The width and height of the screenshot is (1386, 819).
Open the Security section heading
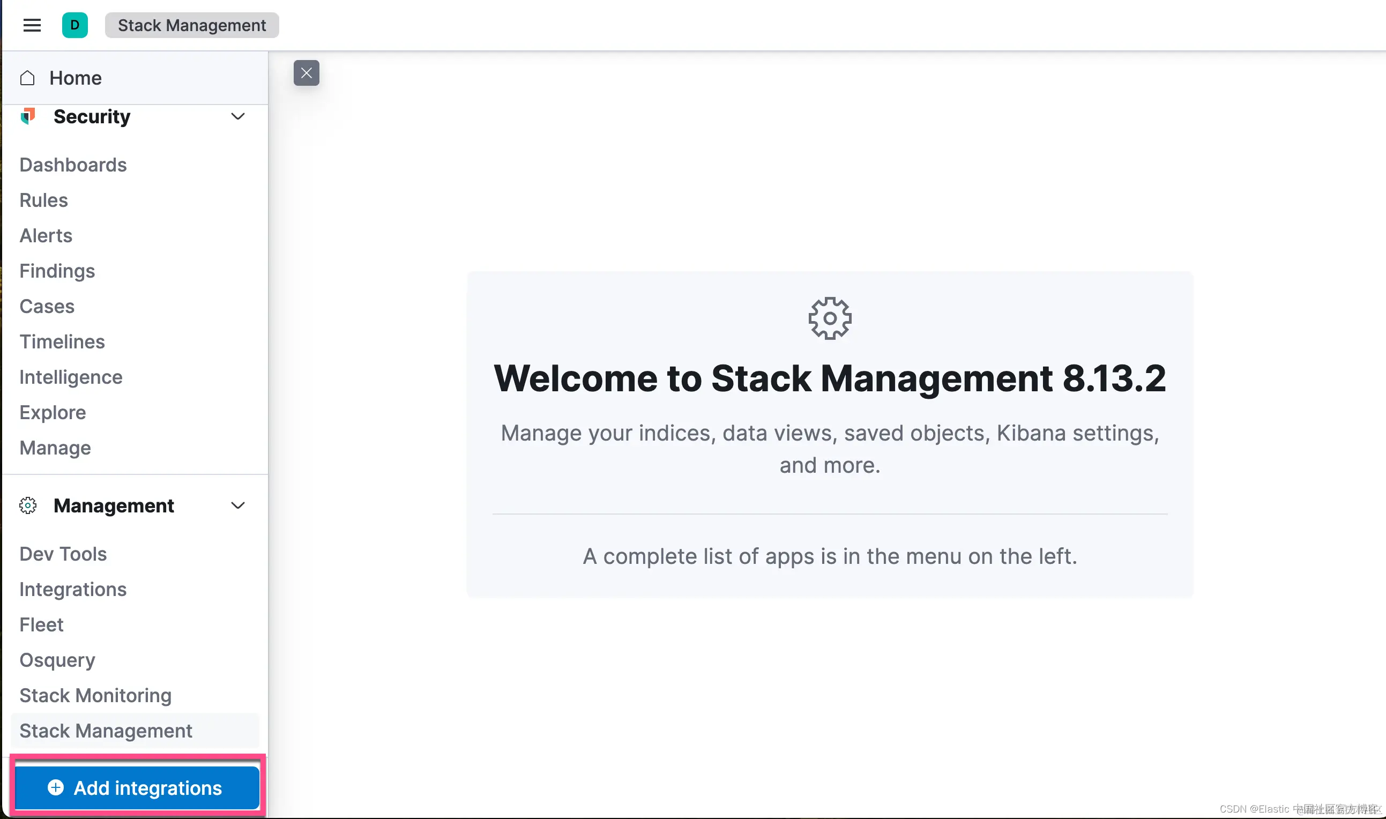click(92, 116)
